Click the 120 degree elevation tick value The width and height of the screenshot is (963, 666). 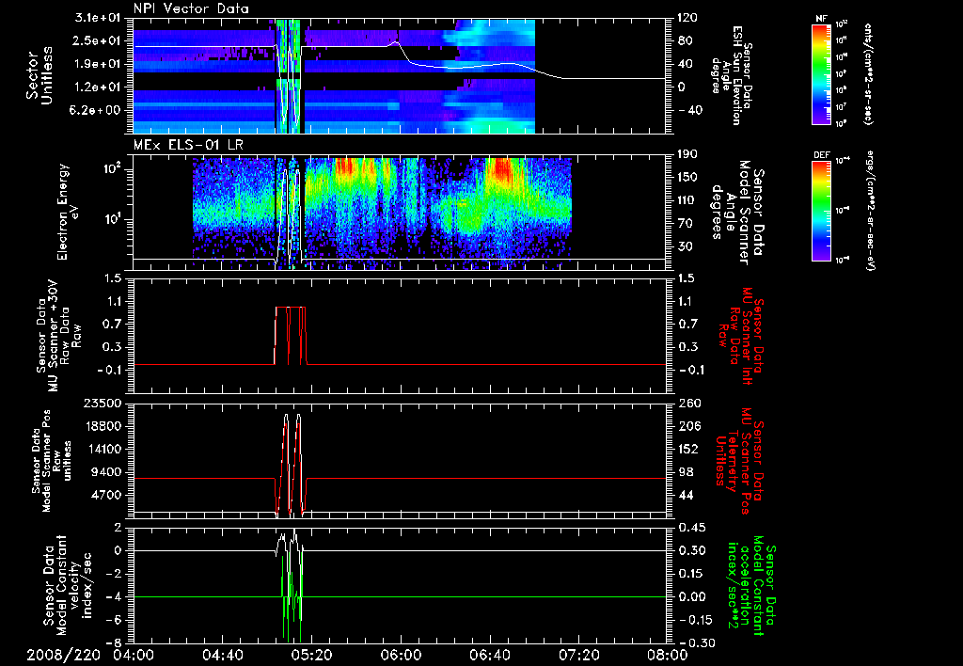click(687, 18)
